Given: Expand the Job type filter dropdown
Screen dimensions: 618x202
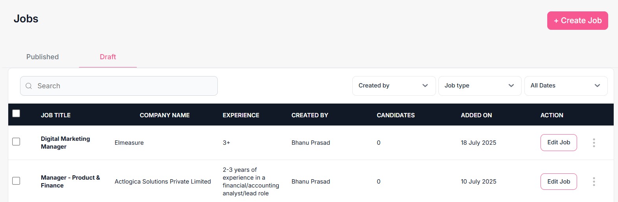Looking at the screenshot, I should tap(479, 86).
